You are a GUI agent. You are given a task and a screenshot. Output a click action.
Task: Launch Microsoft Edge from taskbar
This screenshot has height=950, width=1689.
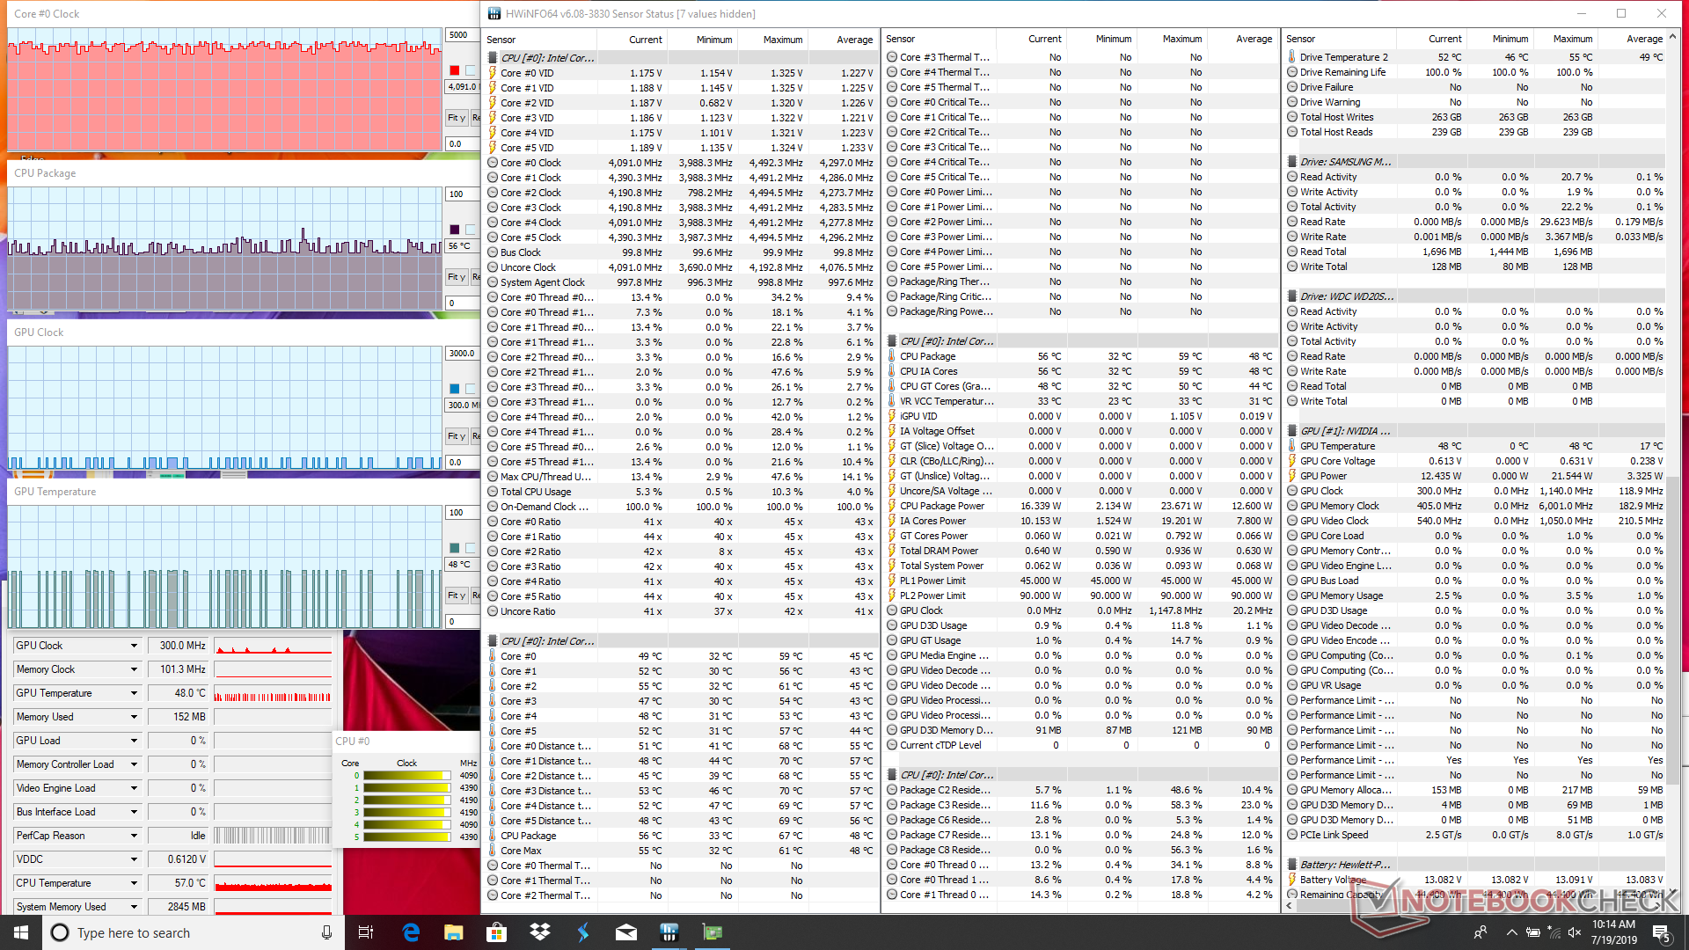coord(411,932)
